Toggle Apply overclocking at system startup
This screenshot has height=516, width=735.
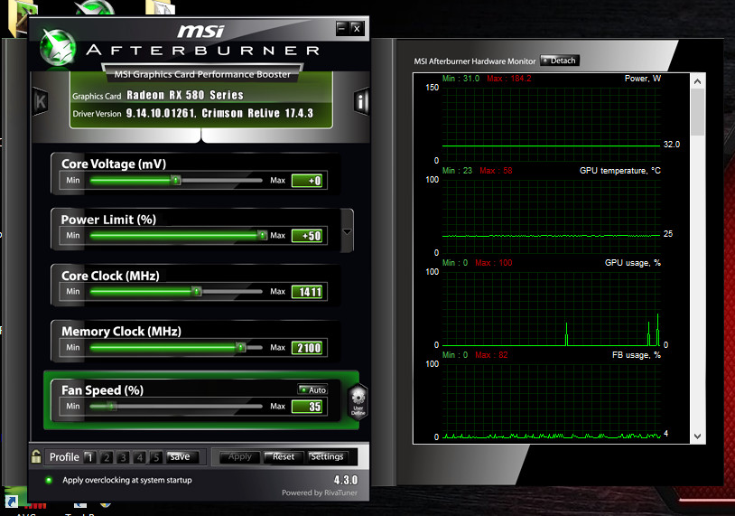[49, 480]
